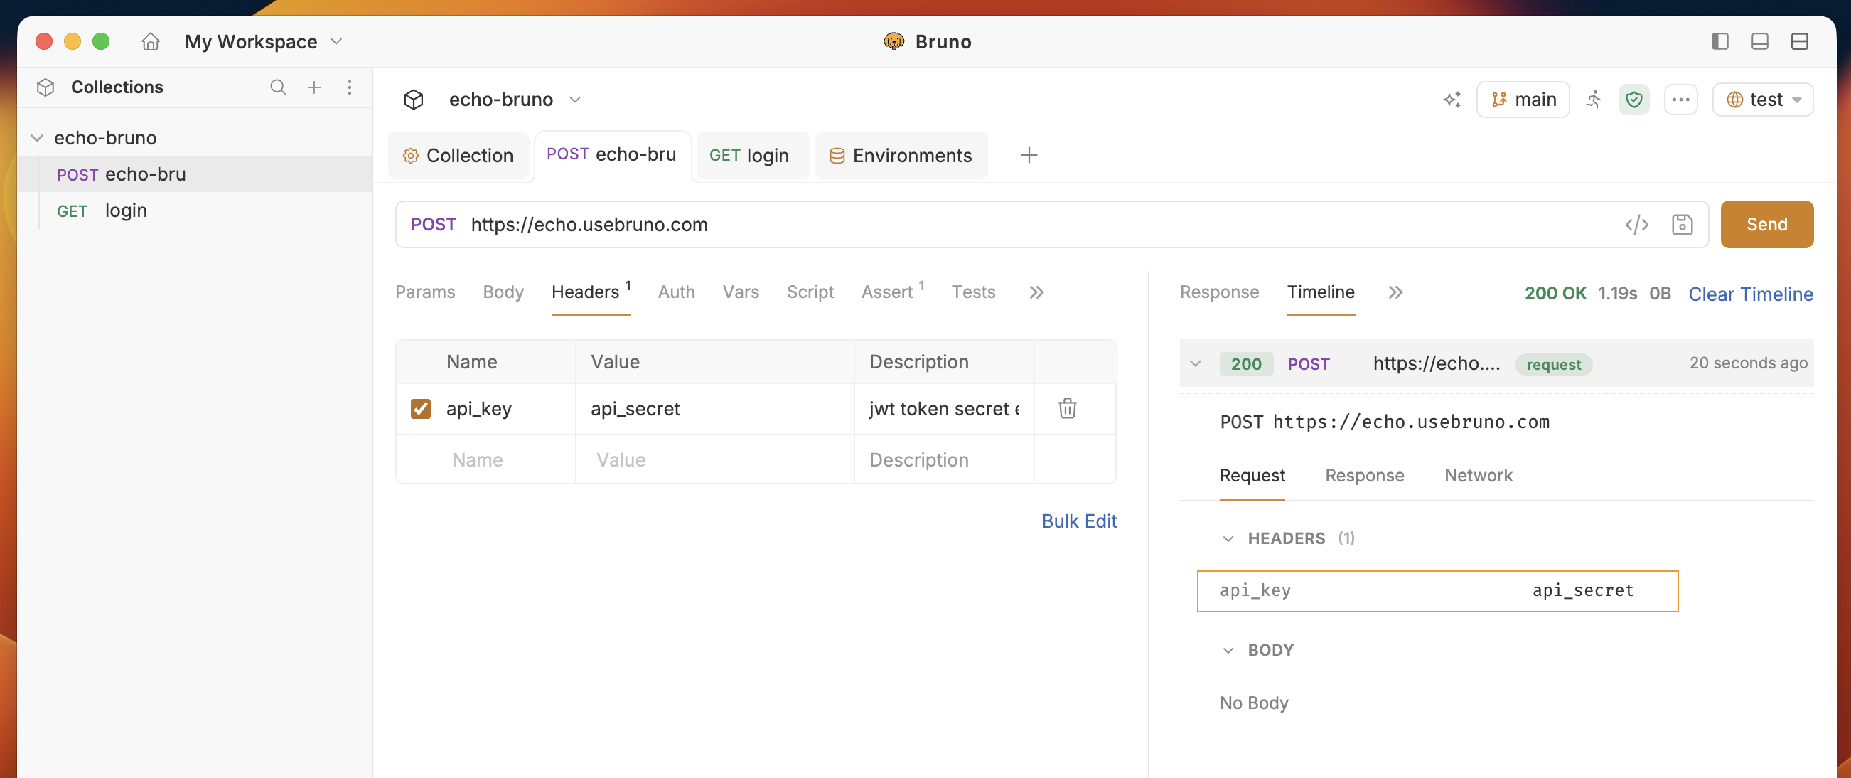
Task: Click the Collections cube icon in sidebar
Action: pos(45,87)
